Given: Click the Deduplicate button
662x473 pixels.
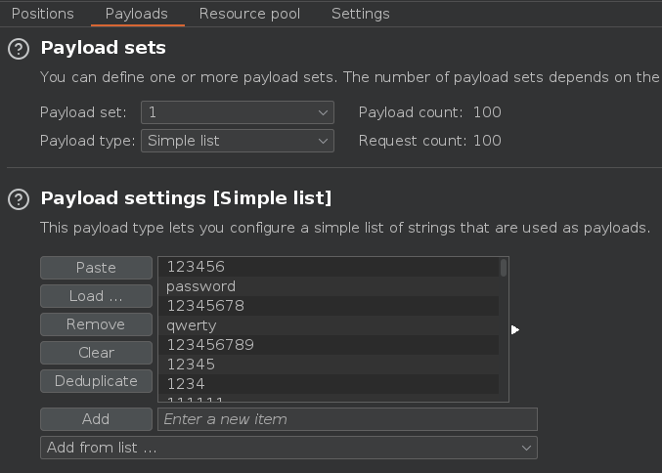Looking at the screenshot, I should coord(96,381).
